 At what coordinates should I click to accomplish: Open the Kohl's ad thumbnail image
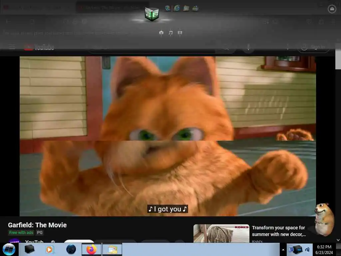click(x=221, y=234)
